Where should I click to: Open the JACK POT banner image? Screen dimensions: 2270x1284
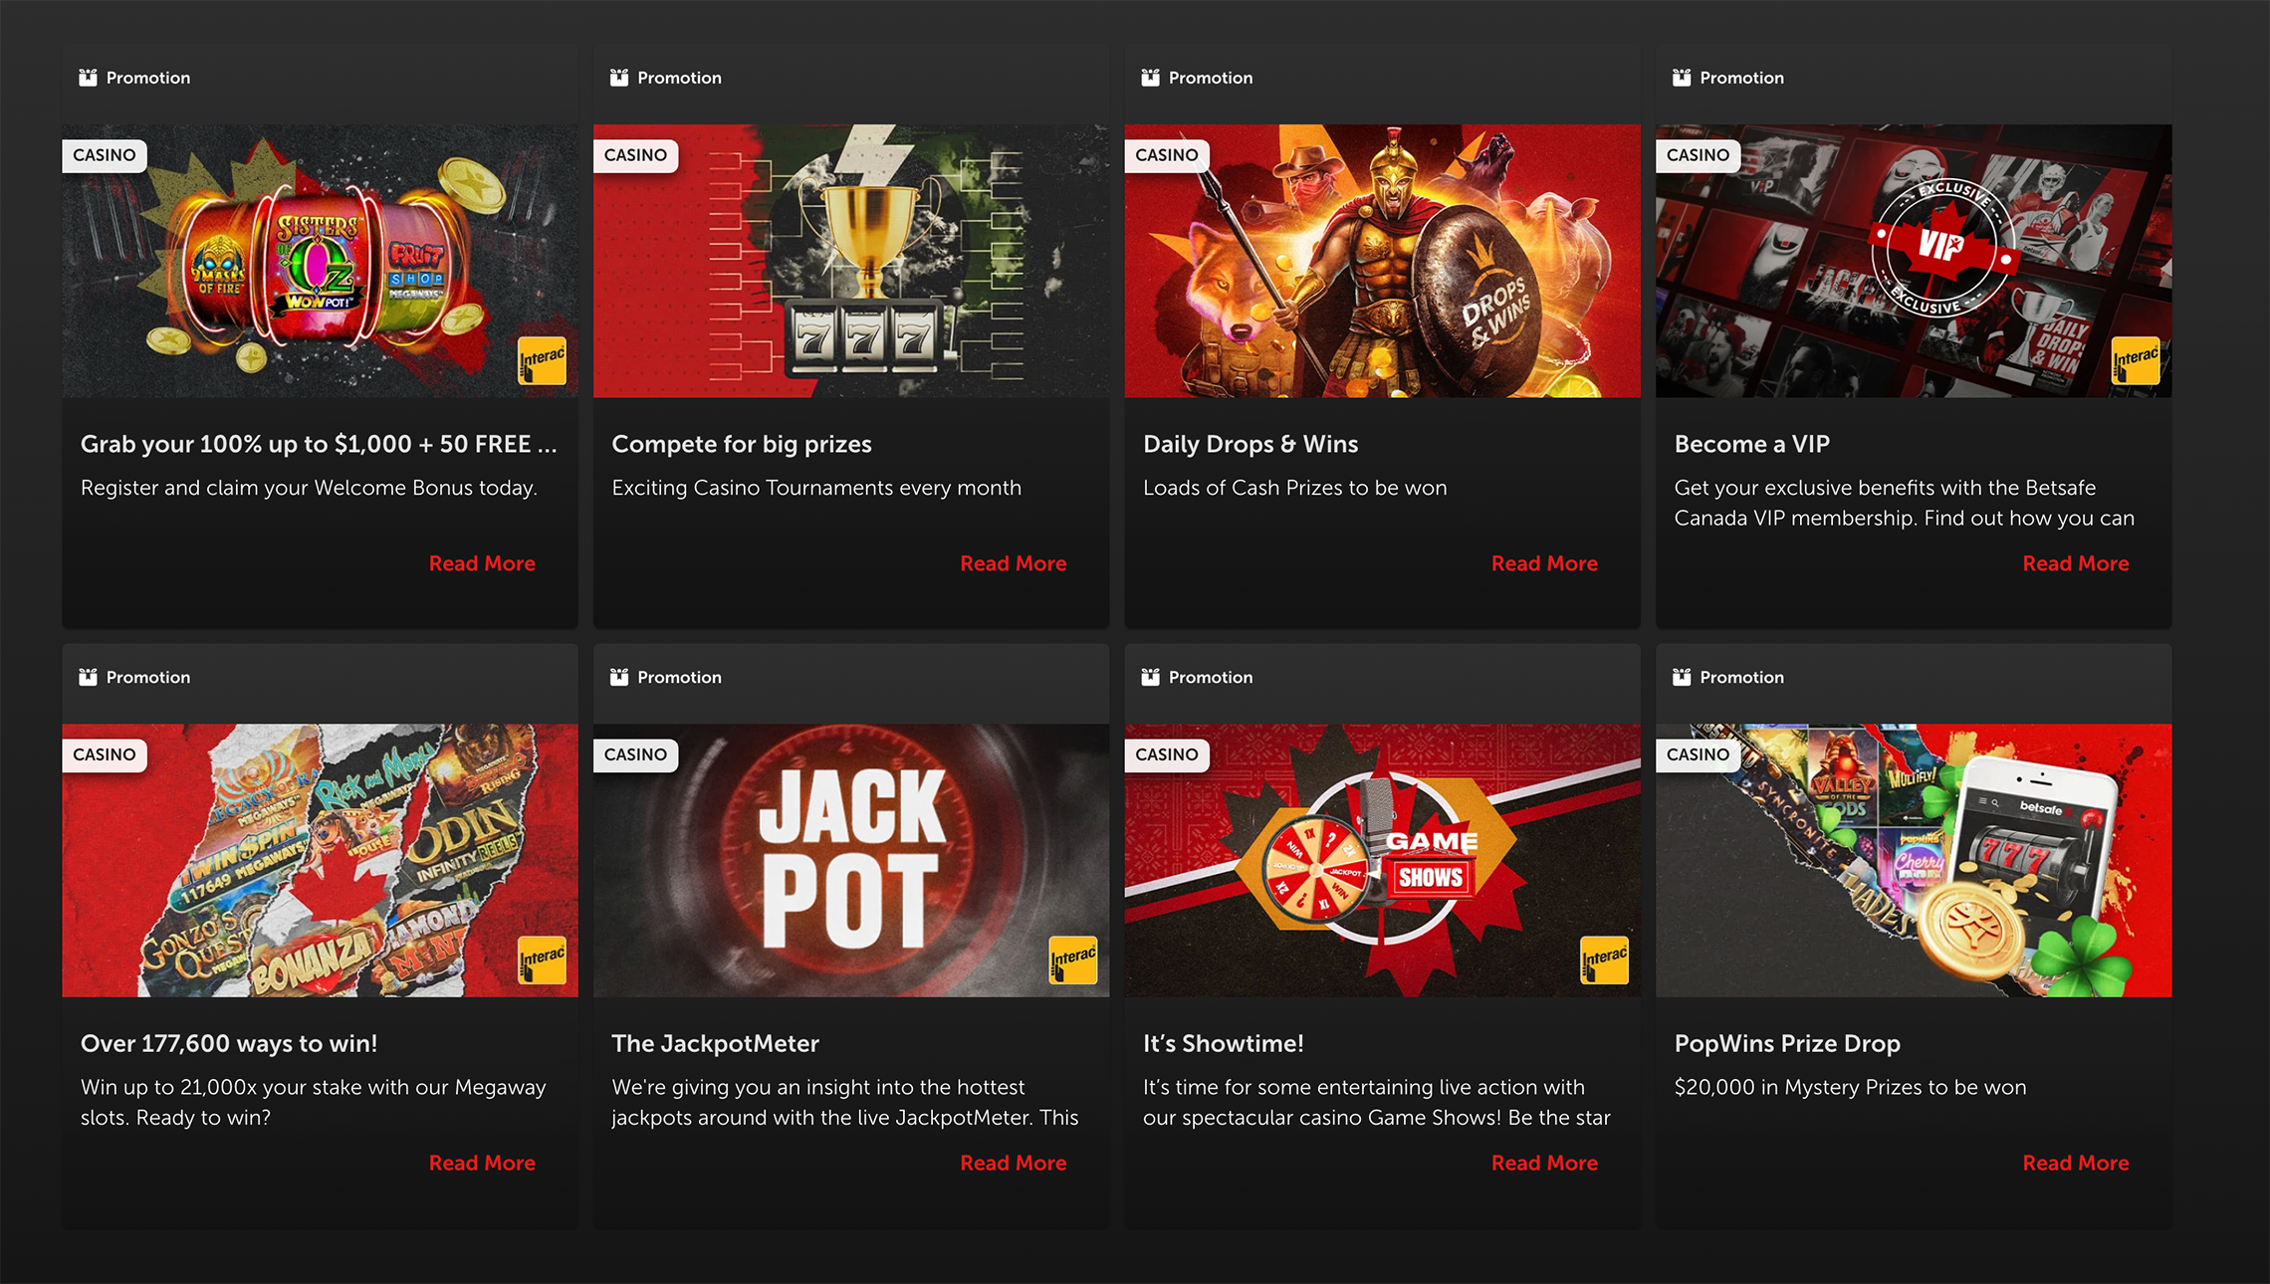[x=851, y=860]
